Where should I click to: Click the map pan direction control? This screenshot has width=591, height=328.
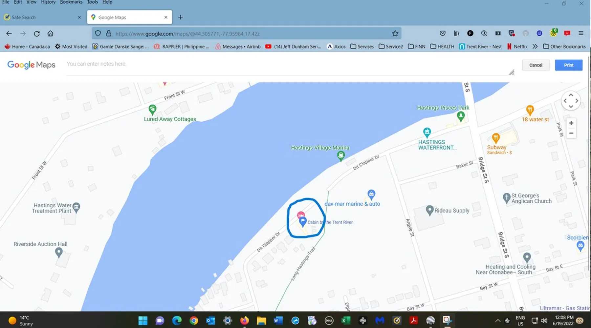[571, 101]
